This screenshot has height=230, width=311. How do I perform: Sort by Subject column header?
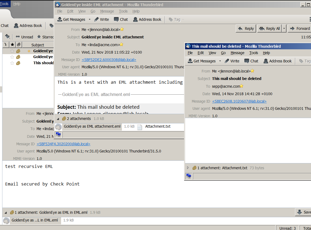(x=38, y=45)
